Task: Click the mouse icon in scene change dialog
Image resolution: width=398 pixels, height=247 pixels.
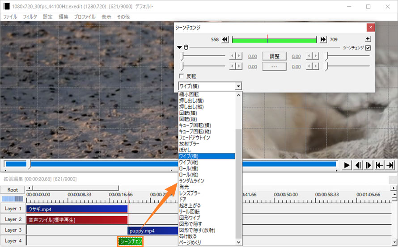Action: 186,47
